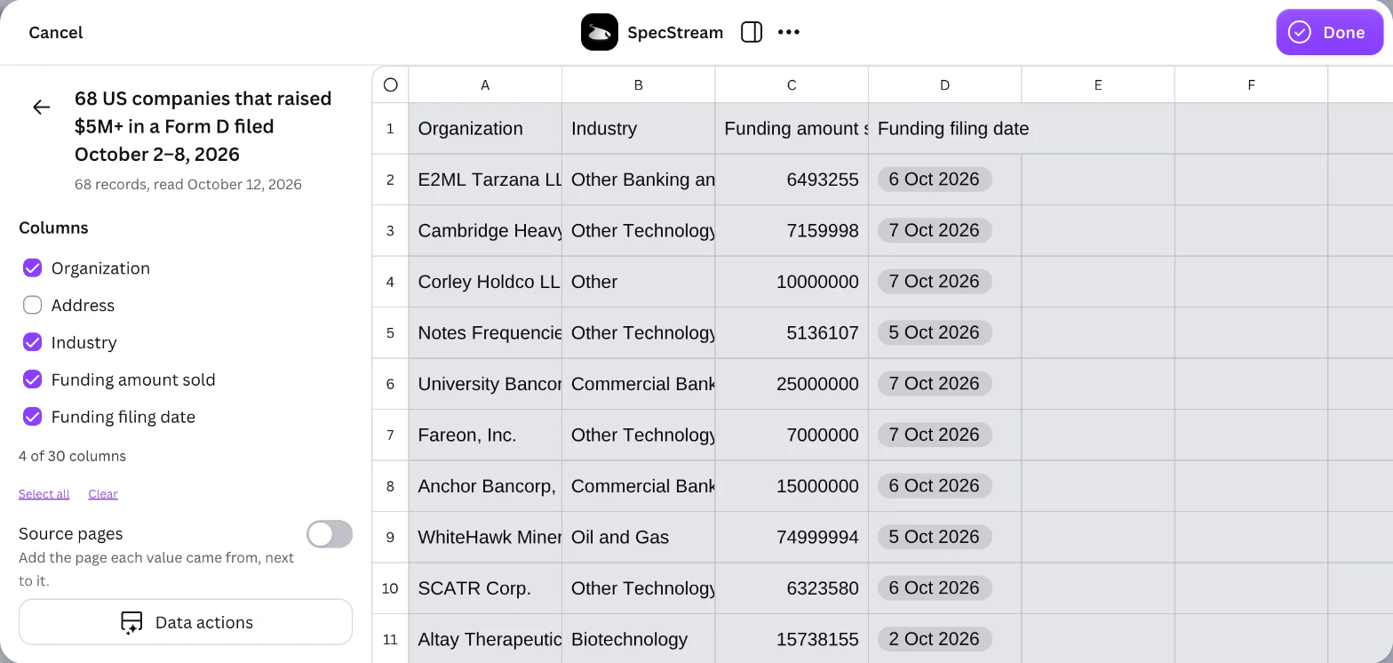1393x663 pixels.
Task: Select the Fareon, Inc. cell
Action: pyautogui.click(x=485, y=435)
